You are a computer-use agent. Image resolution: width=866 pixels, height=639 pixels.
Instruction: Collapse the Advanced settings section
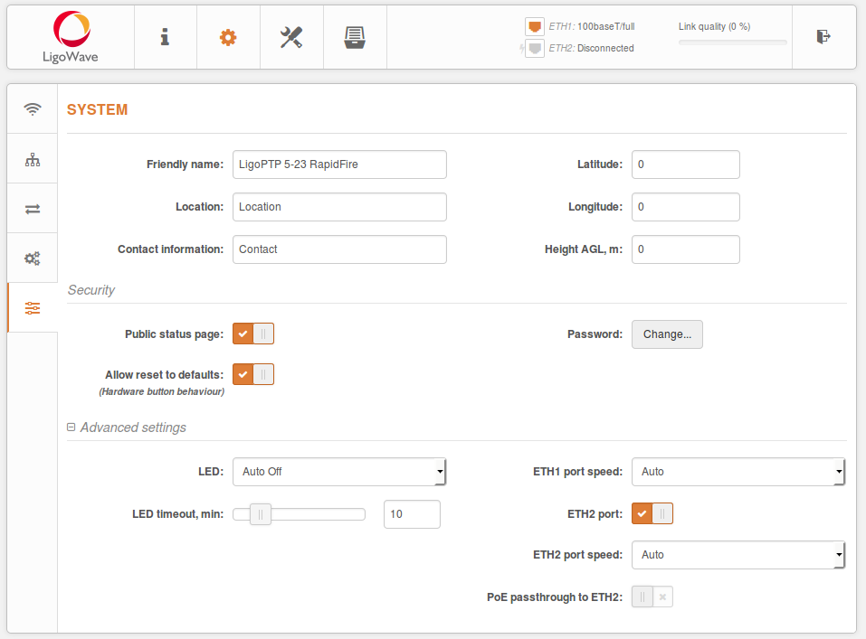[71, 426]
